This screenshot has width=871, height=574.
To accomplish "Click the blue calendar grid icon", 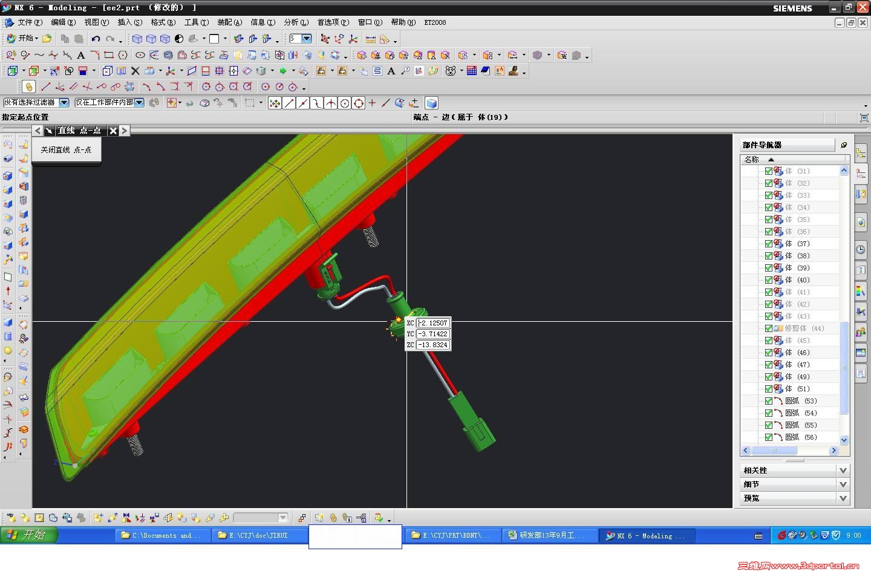I will (x=472, y=71).
